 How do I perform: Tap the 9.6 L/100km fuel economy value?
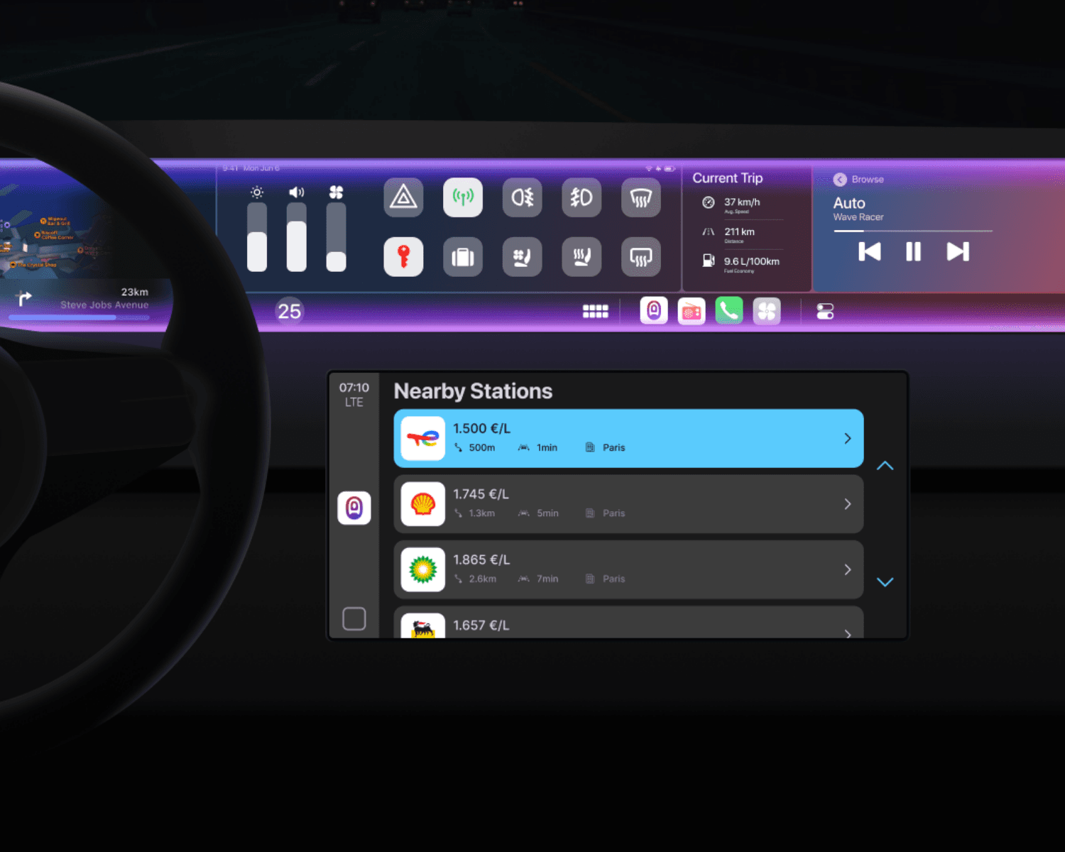751,261
